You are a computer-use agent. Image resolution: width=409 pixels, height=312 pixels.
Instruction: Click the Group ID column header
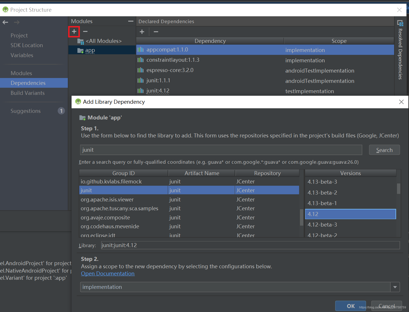pos(124,173)
